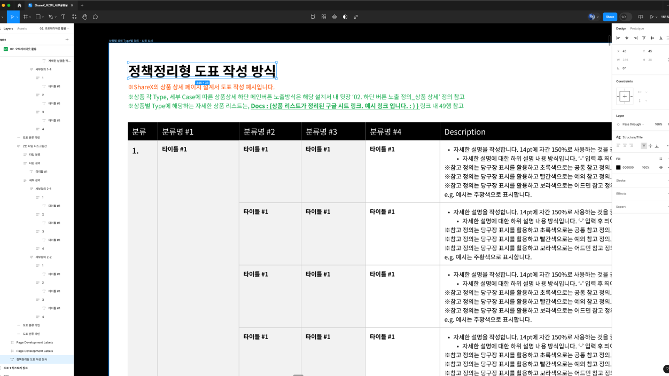Go to Figma home icon

(19, 5)
